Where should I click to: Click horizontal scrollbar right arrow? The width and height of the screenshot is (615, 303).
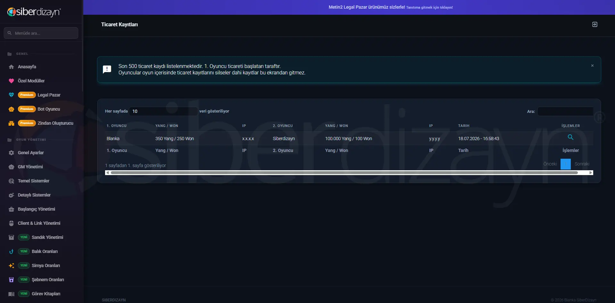591,173
